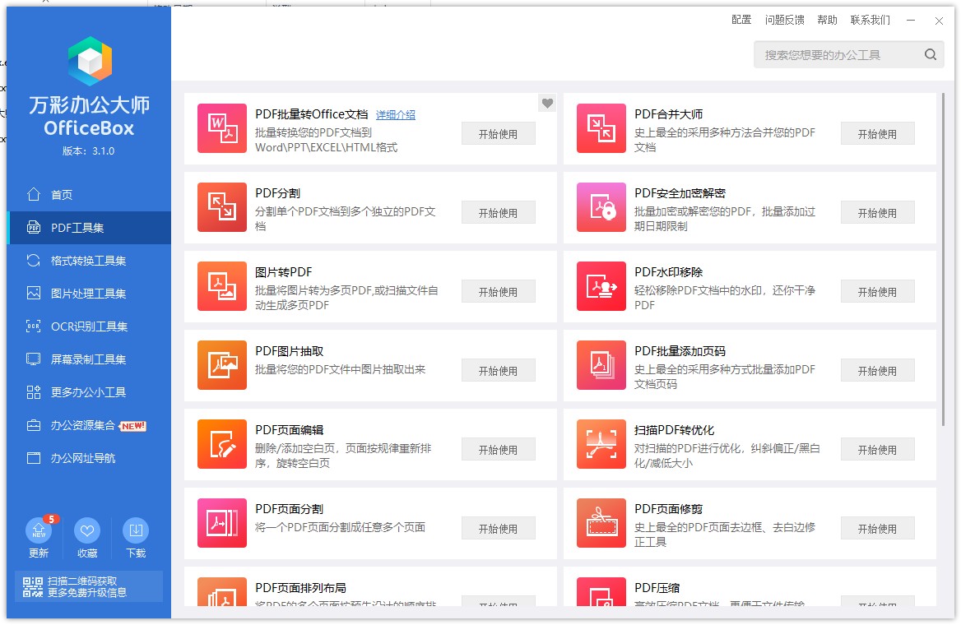Click the PDF批量添加页码 tool icon
This screenshot has width=961, height=625.
[601, 365]
